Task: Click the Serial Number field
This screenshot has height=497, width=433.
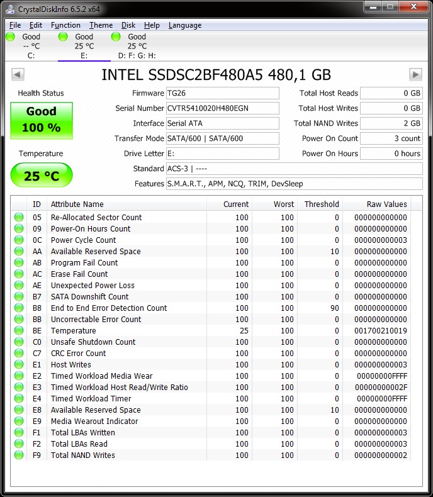Action: click(222, 108)
